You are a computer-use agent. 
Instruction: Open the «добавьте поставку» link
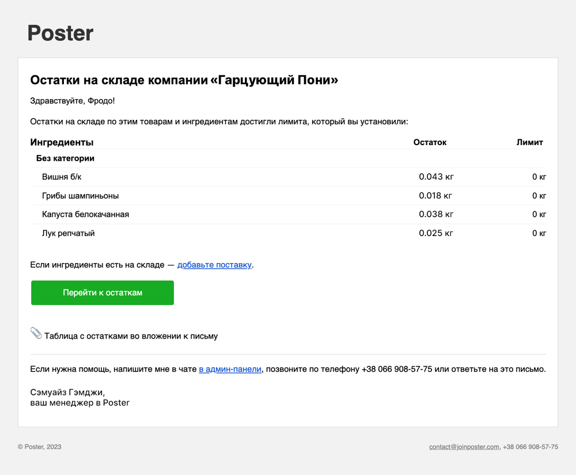point(214,265)
